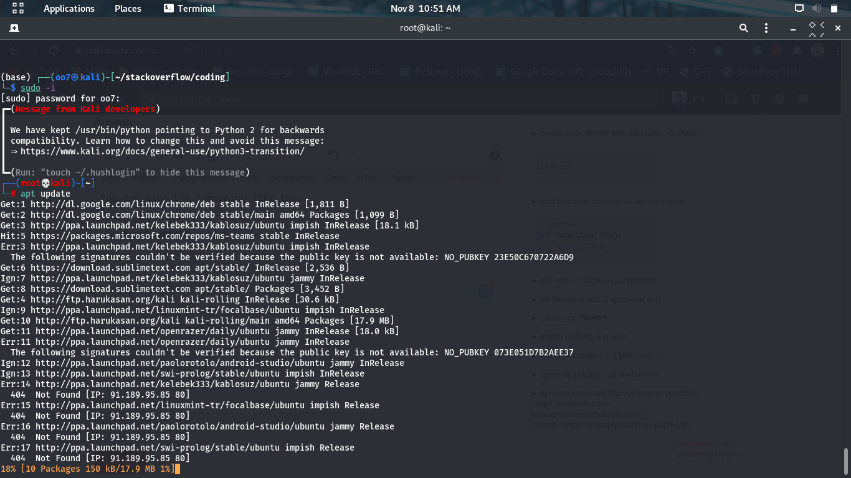Image resolution: width=851 pixels, height=478 pixels.
Task: Open the Places menu
Action: pyautogui.click(x=127, y=8)
